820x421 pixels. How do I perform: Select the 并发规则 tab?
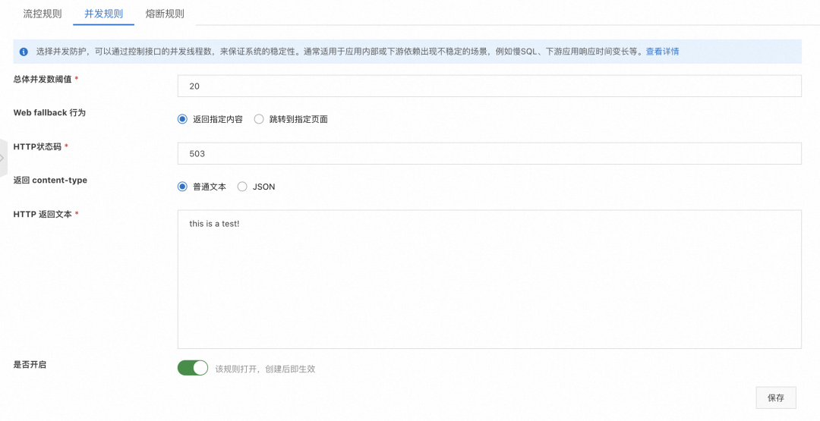coord(103,14)
